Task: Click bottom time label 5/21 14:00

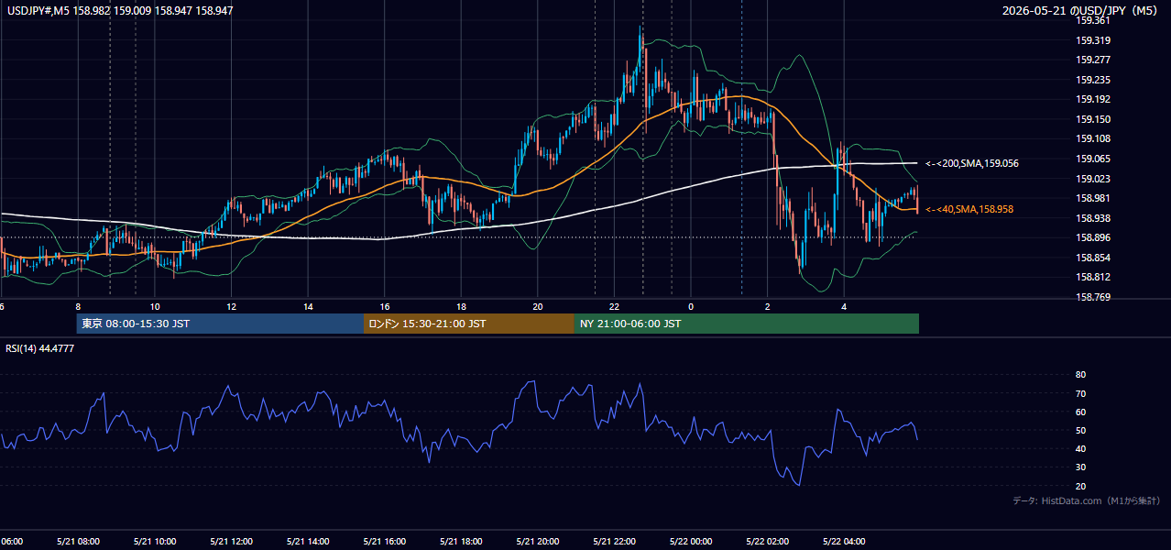Action: pyautogui.click(x=308, y=541)
